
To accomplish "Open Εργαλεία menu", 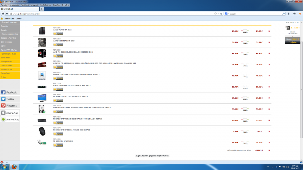I will (57, 5).
